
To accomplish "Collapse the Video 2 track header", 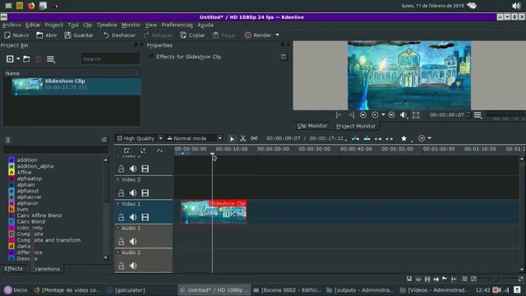I will tap(118, 179).
